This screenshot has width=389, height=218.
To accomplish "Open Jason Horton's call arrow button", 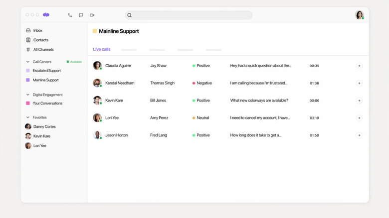I will (x=359, y=135).
